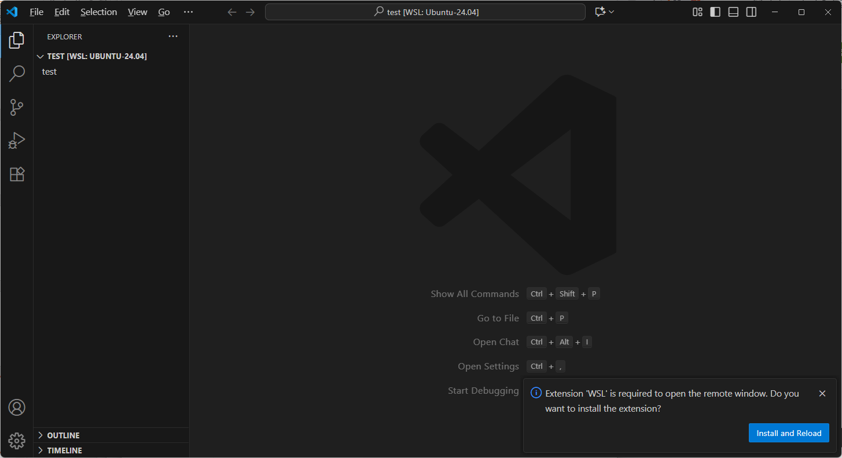Open the Edit menu
842x458 pixels.
pyautogui.click(x=62, y=12)
